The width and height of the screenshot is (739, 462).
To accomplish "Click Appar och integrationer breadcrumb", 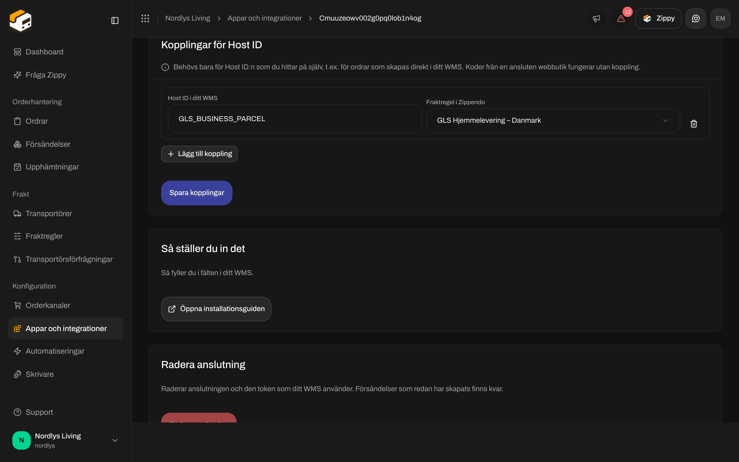I will pyautogui.click(x=265, y=18).
